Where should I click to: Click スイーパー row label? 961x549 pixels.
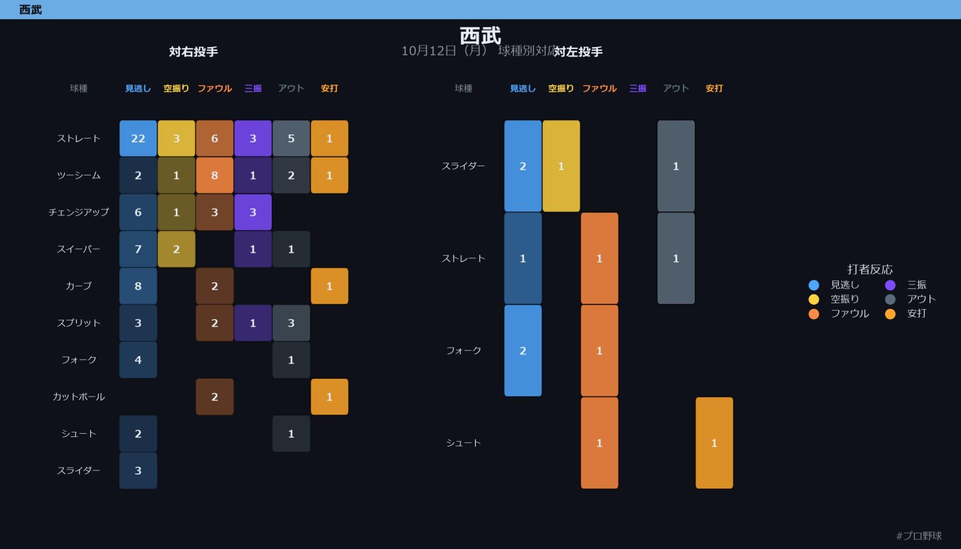pos(79,249)
